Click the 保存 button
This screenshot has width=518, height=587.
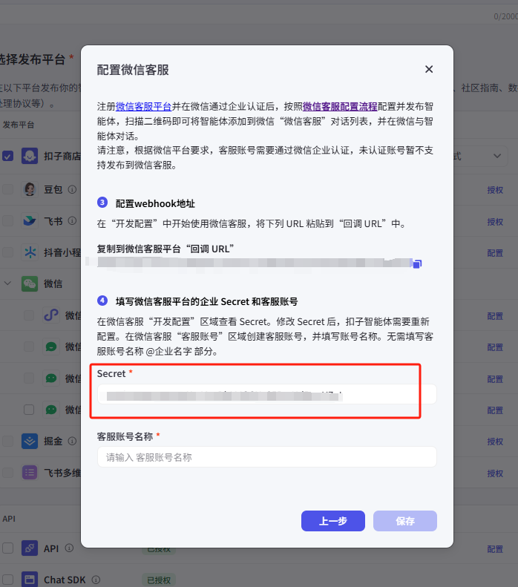pyautogui.click(x=404, y=521)
